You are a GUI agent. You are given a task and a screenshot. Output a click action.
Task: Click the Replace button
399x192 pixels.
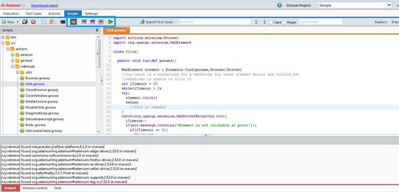coord(381,22)
